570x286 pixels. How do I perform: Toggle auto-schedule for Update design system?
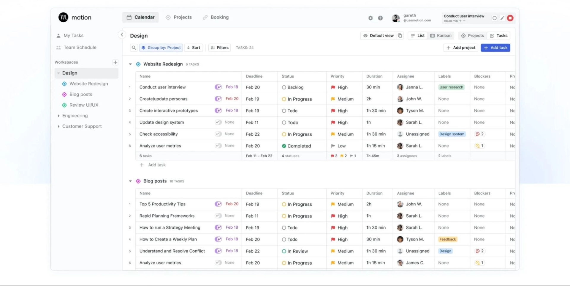pos(218,122)
